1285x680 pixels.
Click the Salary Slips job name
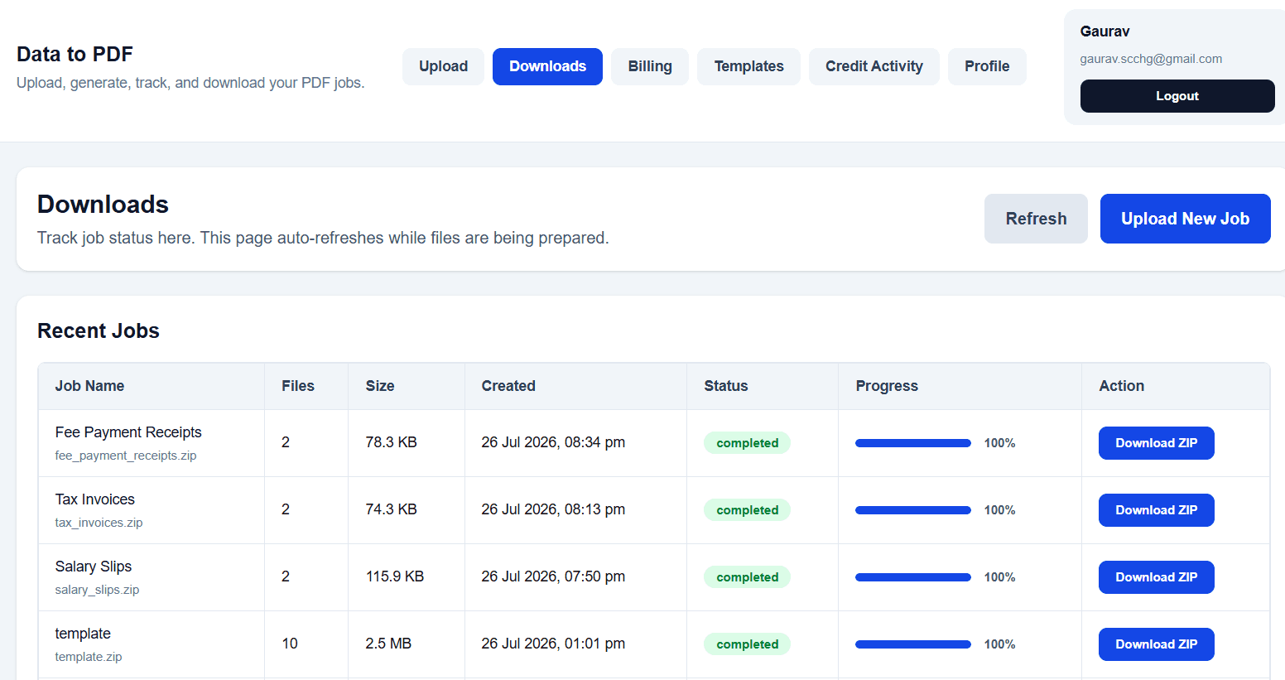[x=94, y=567]
